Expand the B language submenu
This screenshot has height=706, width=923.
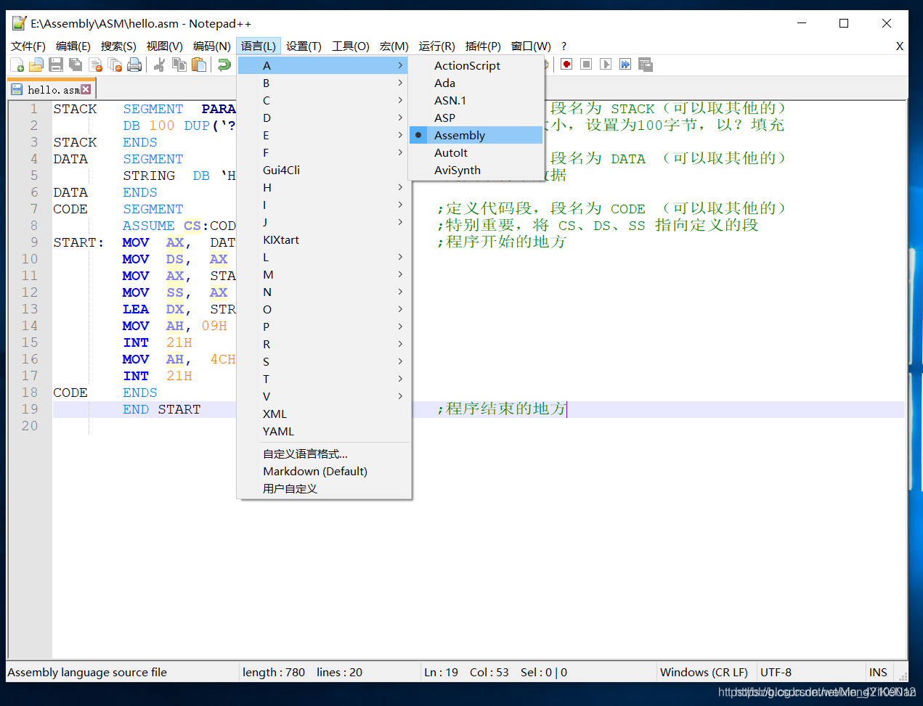click(x=323, y=83)
